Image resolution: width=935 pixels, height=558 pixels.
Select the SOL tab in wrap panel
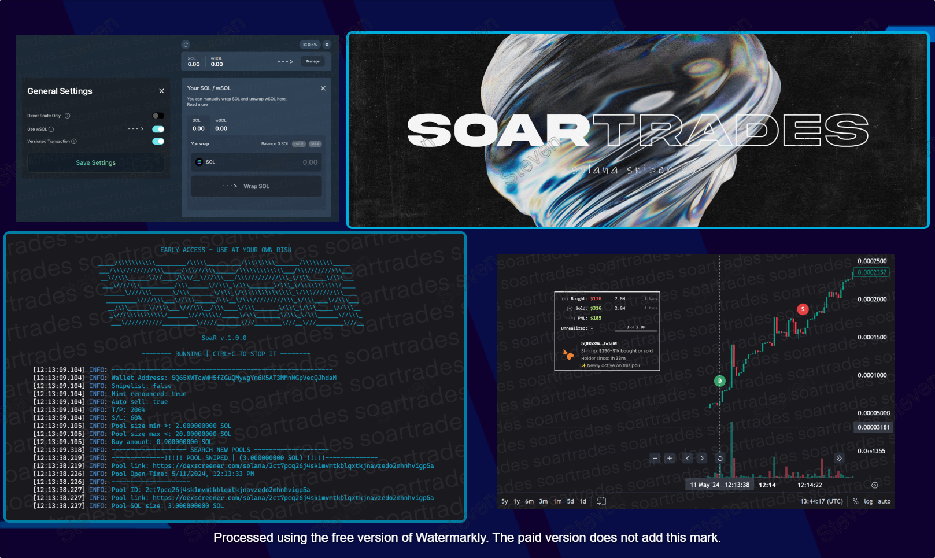point(198,125)
